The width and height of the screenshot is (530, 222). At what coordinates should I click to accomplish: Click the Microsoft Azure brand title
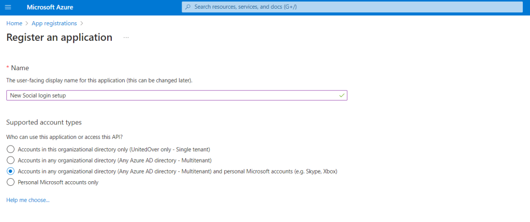tap(50, 7)
